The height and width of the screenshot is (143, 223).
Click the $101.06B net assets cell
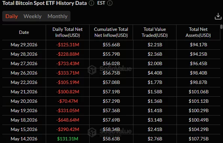[x=199, y=92]
